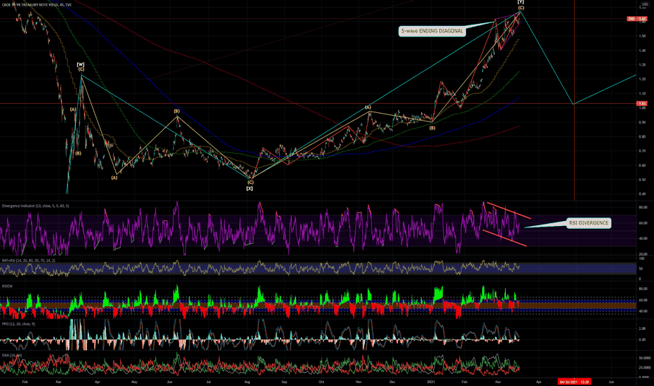
Task: Open the RSIEW indicator legend title
Action: click(x=7, y=286)
